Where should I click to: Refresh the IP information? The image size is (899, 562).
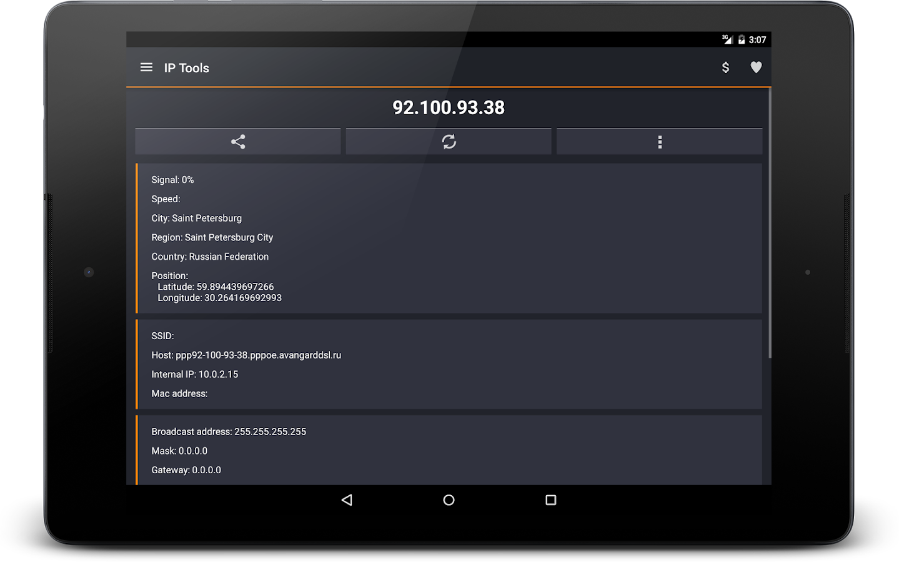(449, 141)
